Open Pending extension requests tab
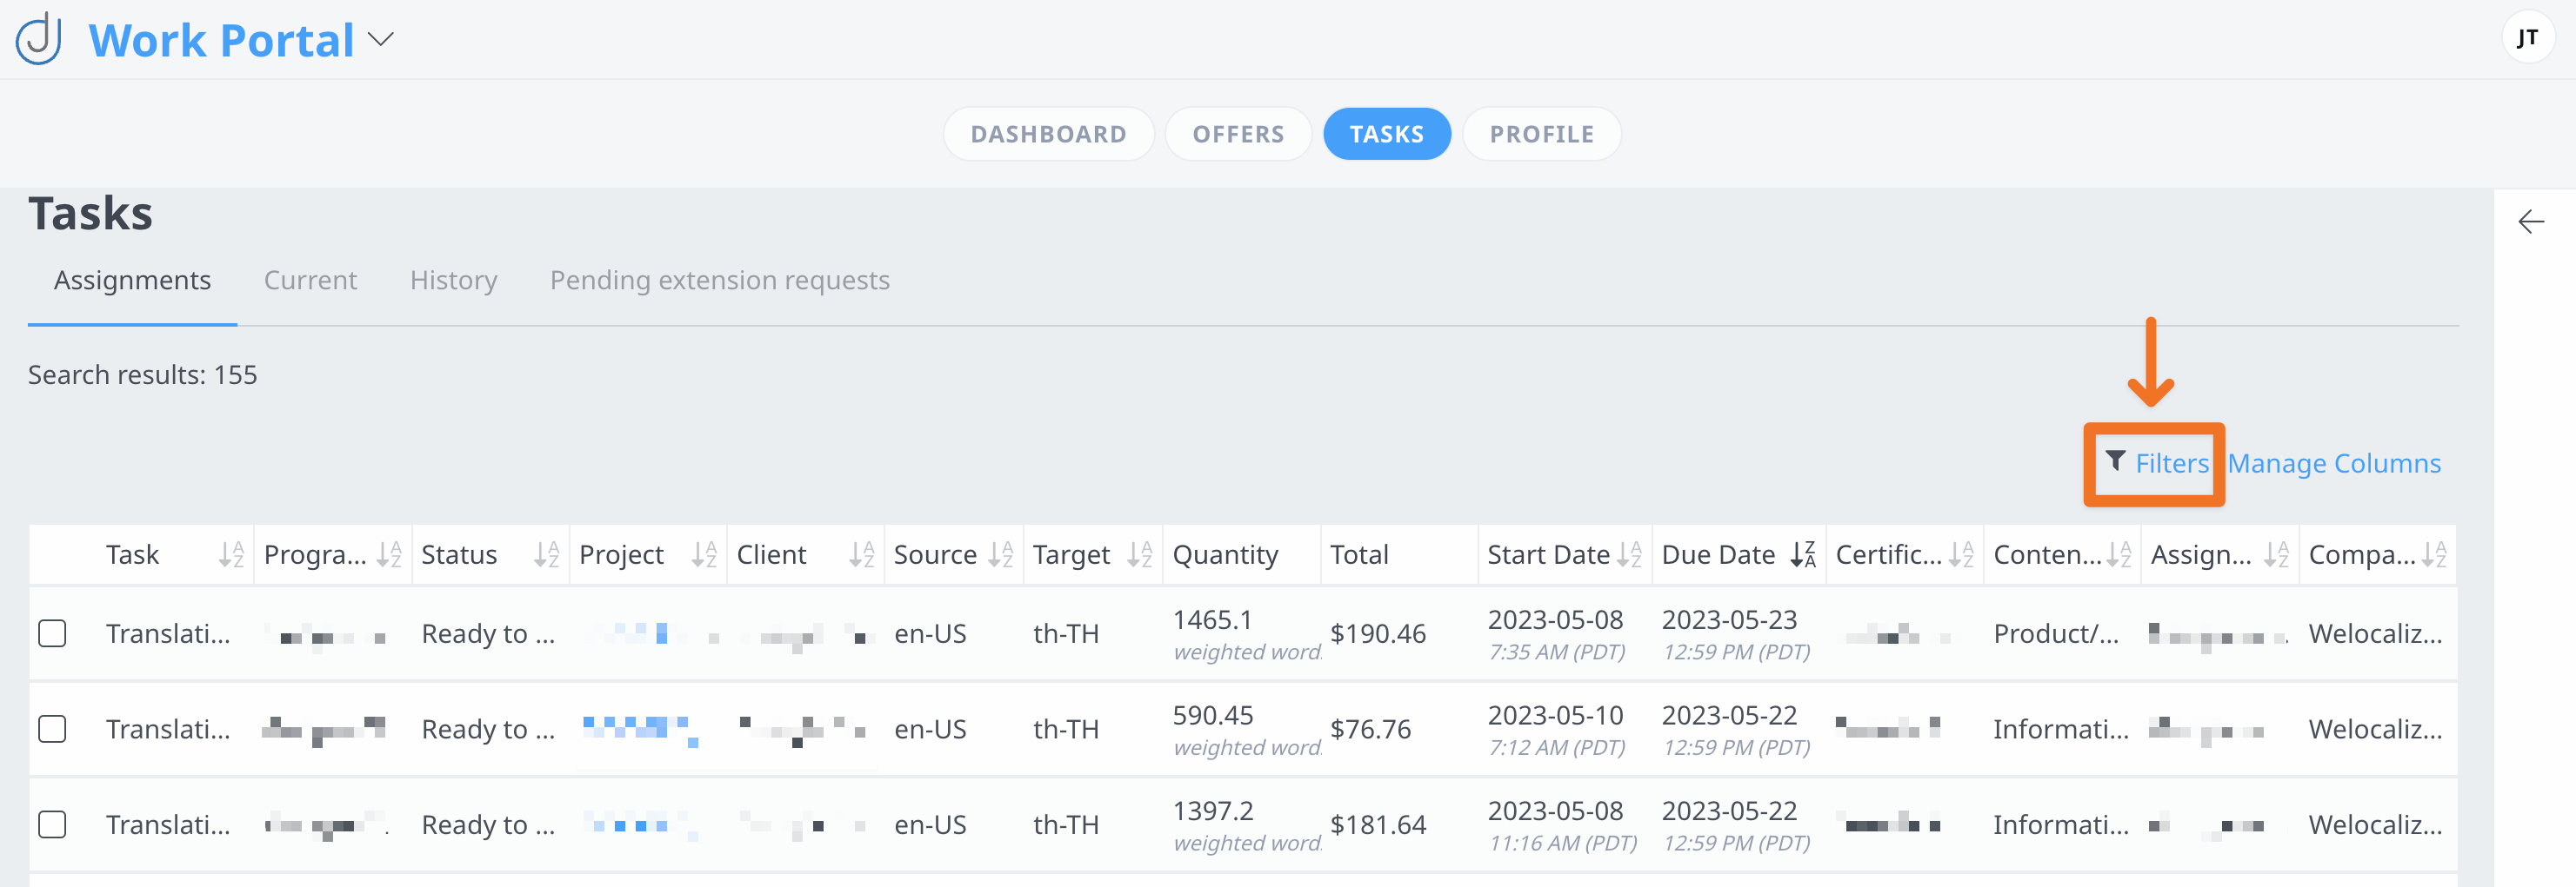This screenshot has width=2576, height=887. click(x=719, y=281)
